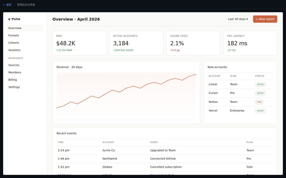This screenshot has width=286, height=178.
Task: Click Northwind in Recent events
Action: [x=110, y=158]
